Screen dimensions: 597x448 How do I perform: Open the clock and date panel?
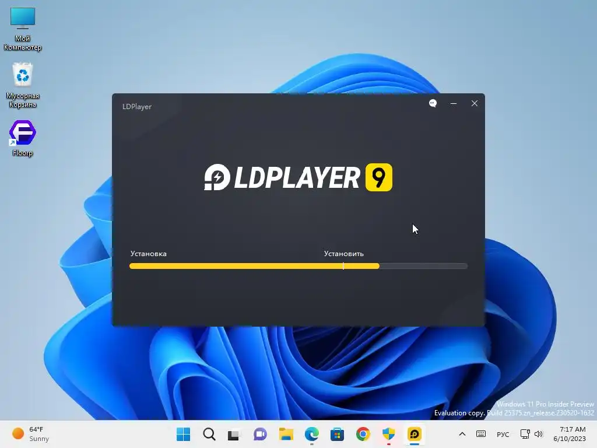[x=570, y=434]
